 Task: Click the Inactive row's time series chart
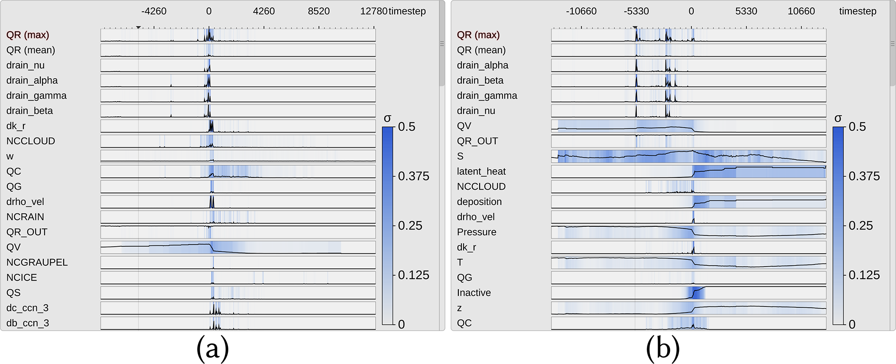(688, 293)
